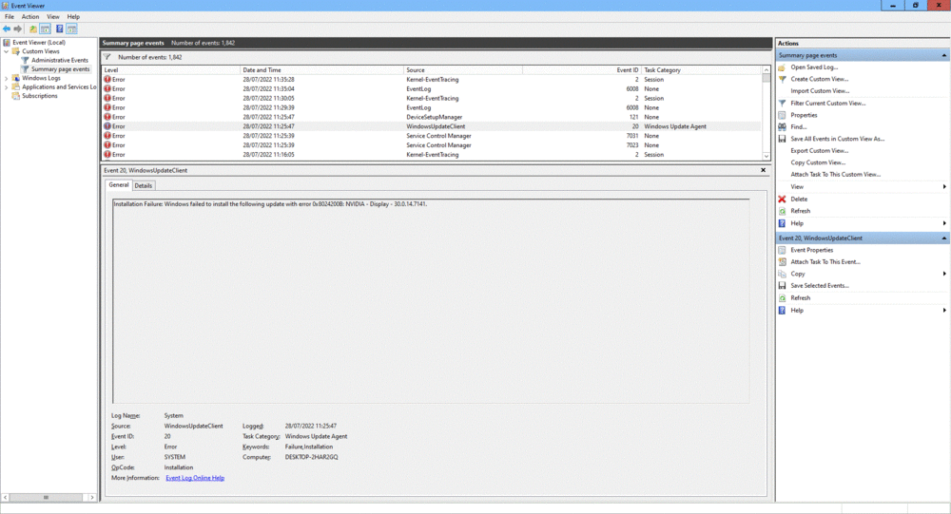
Task: Open the View submenu arrow in Actions
Action: [x=944, y=186]
